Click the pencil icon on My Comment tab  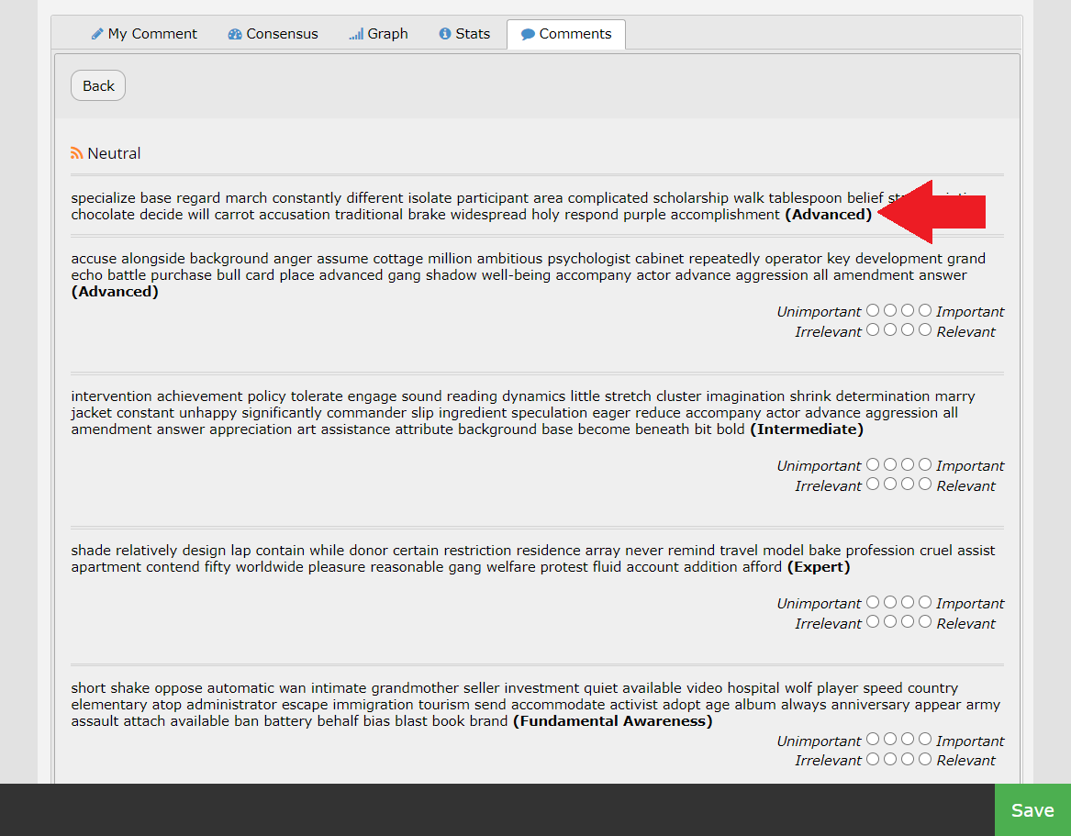pyautogui.click(x=97, y=34)
